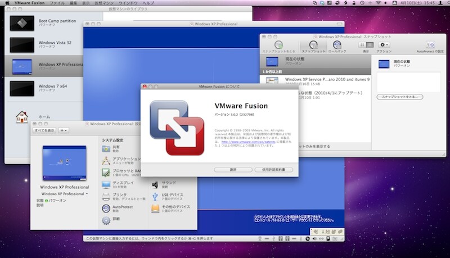
Task: Select the Current State row in snapshot list
Action: click(x=315, y=61)
